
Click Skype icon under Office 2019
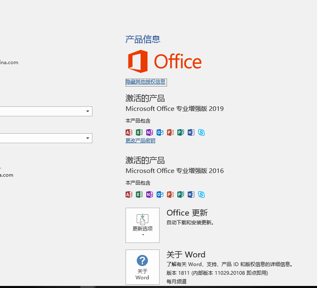pos(201,132)
